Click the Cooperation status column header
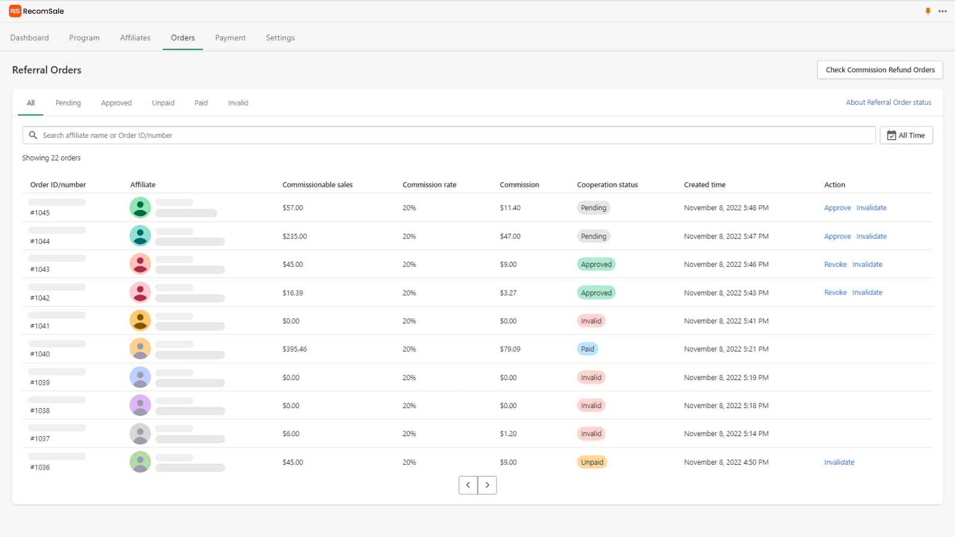Image resolution: width=955 pixels, height=537 pixels. point(608,185)
